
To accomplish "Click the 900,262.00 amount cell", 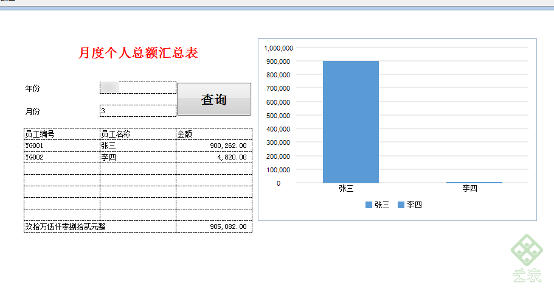I will (214, 145).
